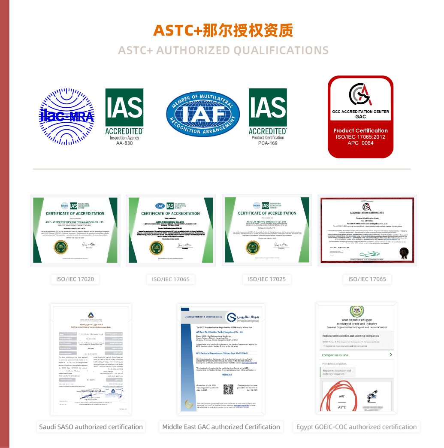Click the QR code on the GSO designation document
Viewport: 444px width, 448px height.
[x=228, y=390]
